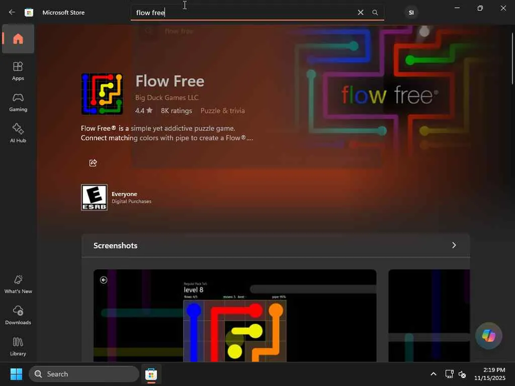Open the Home section in the sidebar

(x=18, y=39)
